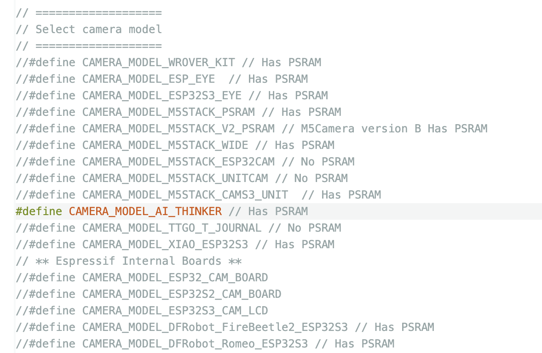The image size is (542, 353).
Task: Place cursor on CAMERA_MODEL_TTGO_T_JOURNAL
Action: click(172, 228)
